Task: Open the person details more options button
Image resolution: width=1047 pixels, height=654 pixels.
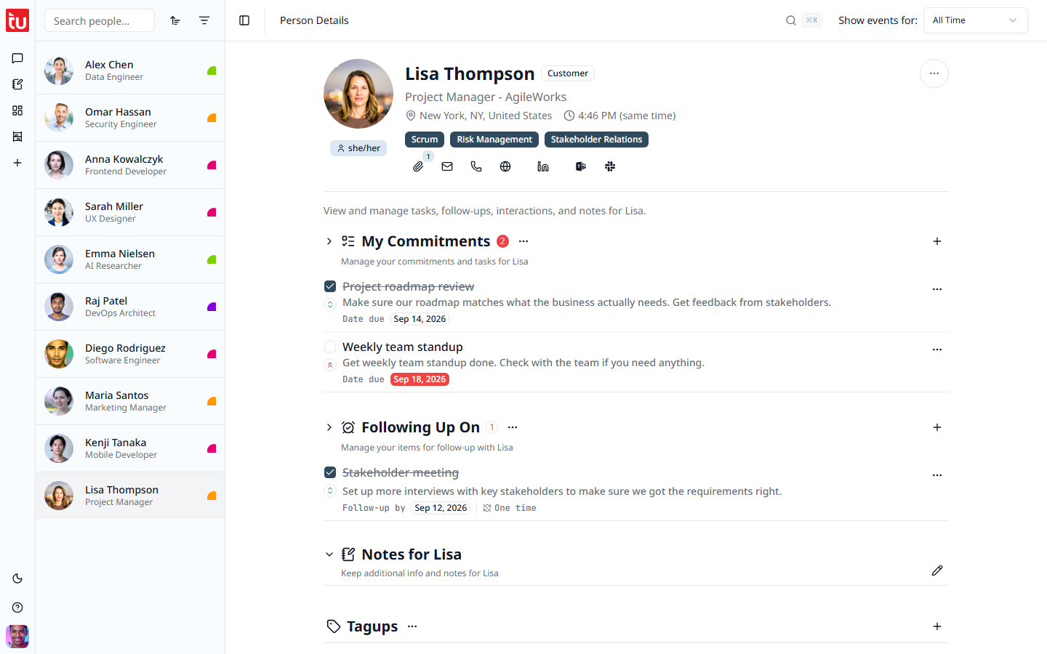Action: point(934,73)
